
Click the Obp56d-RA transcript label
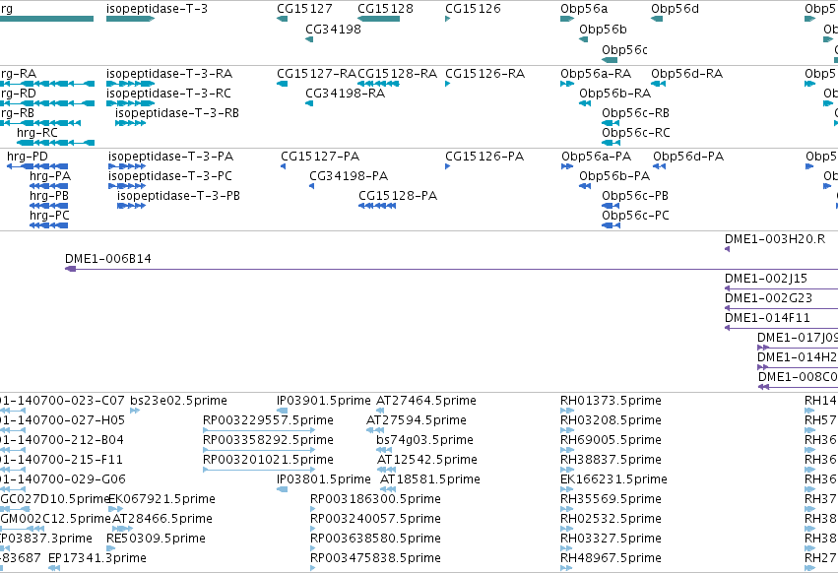tap(686, 73)
